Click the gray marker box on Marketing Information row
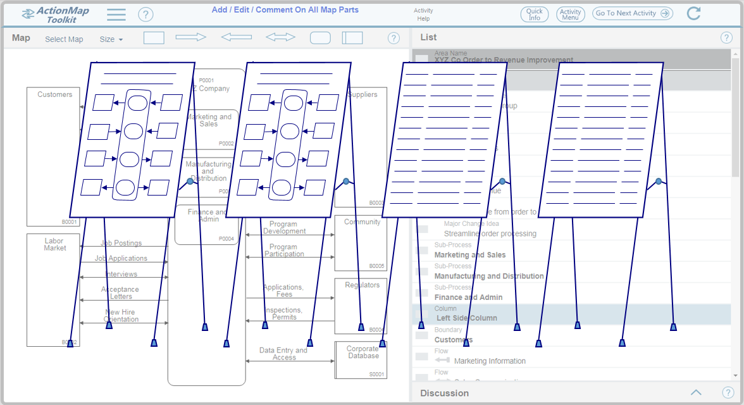The image size is (744, 405). pyautogui.click(x=421, y=356)
